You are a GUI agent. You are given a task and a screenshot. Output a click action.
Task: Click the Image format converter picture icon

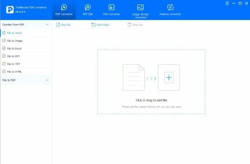tap(140, 7)
